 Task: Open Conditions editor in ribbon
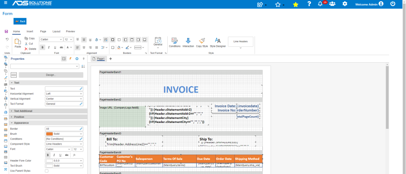pos(174,43)
